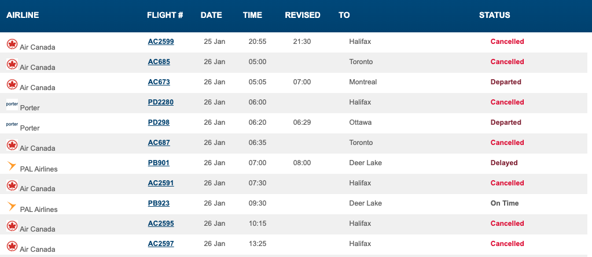Viewport: 592px width, 257px height.
Task: Open flight AC2599 details link
Action: tap(161, 42)
